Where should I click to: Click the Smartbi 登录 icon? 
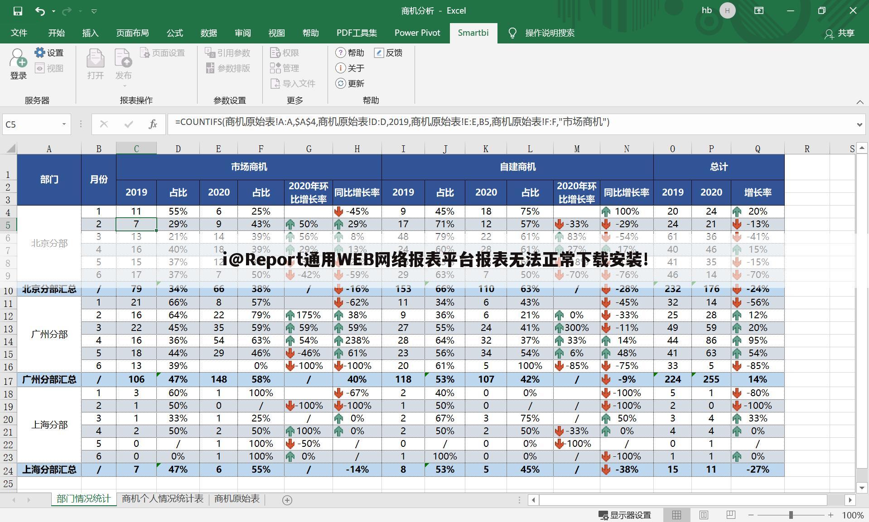pos(18,63)
